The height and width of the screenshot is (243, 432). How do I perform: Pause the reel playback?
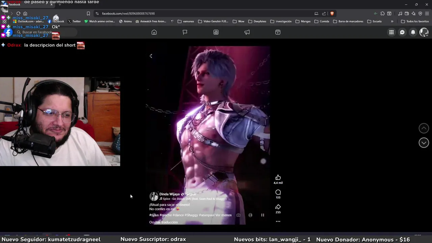[263, 215]
